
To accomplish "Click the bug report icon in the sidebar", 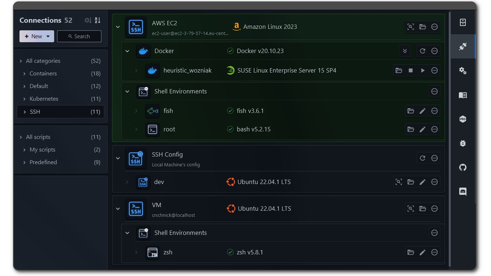I will click(x=462, y=143).
